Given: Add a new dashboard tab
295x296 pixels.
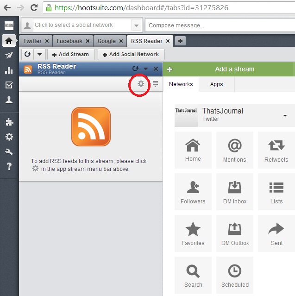Looking at the screenshot, I should 180,41.
